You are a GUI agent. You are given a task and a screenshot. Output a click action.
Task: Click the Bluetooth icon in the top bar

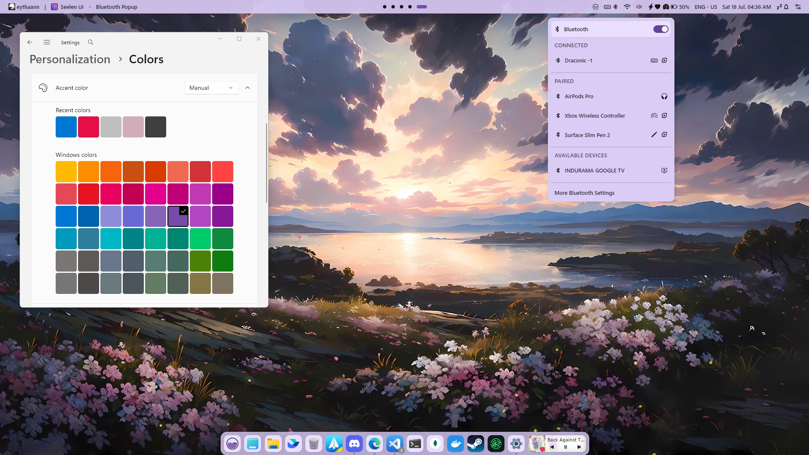pyautogui.click(x=615, y=7)
